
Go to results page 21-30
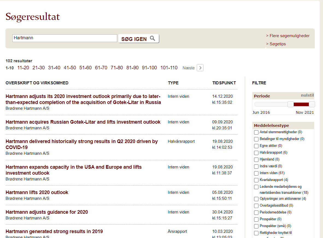click(39, 68)
